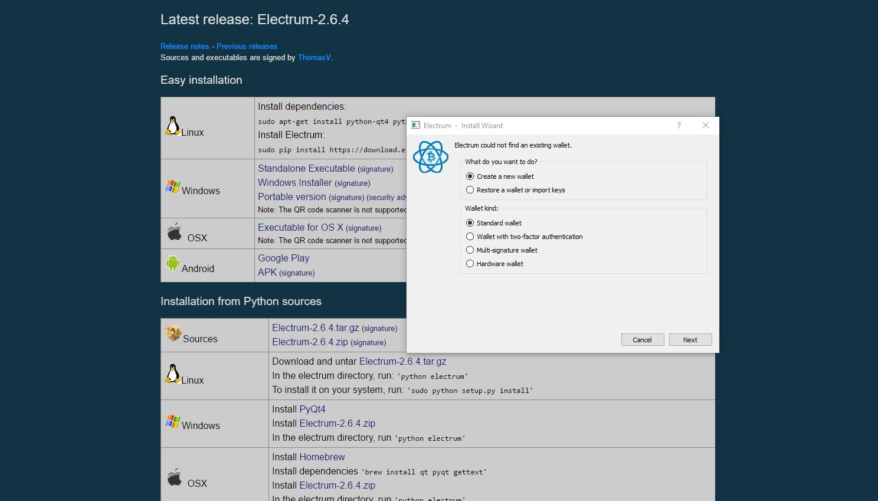
Task: Click the Electrum bitcoin atom logo
Action: pos(431,157)
